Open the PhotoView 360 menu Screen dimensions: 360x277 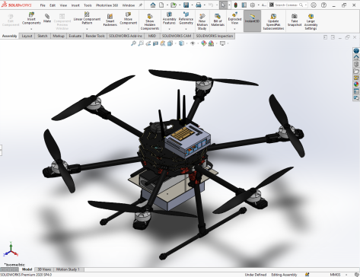[x=107, y=5]
